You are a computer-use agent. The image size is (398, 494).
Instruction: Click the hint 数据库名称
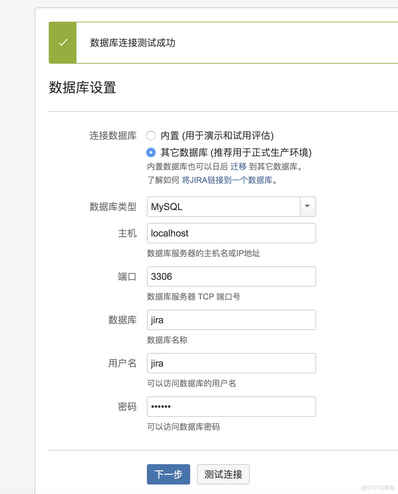(167, 340)
